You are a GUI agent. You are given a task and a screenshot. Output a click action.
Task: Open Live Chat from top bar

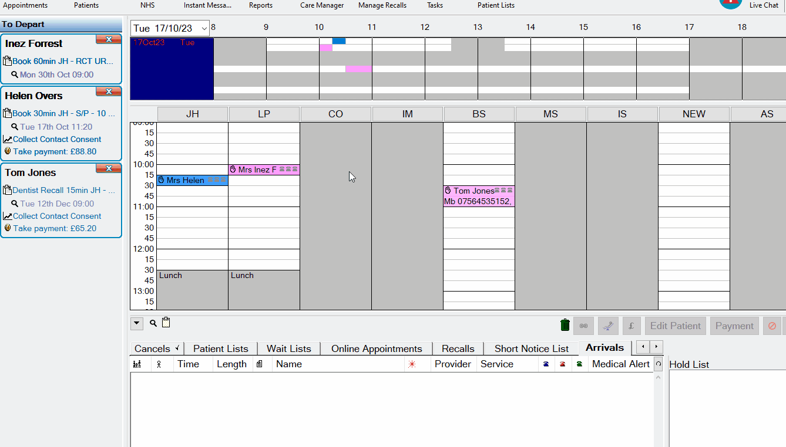764,5
